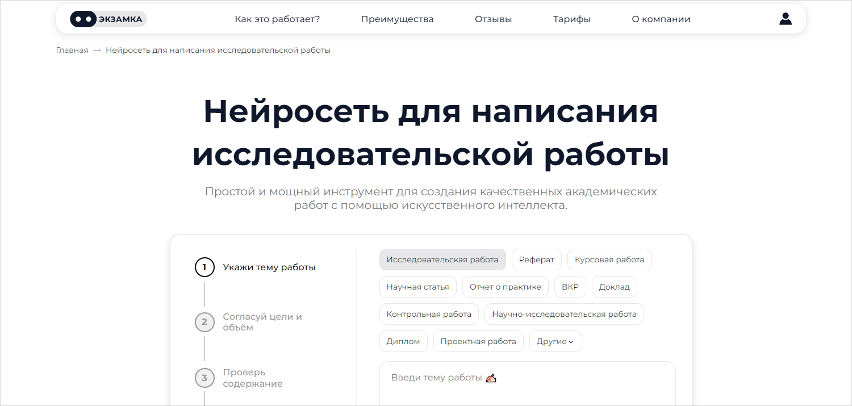852x406 pixels.
Task: Click step 2 circle indicator
Action: tap(204, 322)
